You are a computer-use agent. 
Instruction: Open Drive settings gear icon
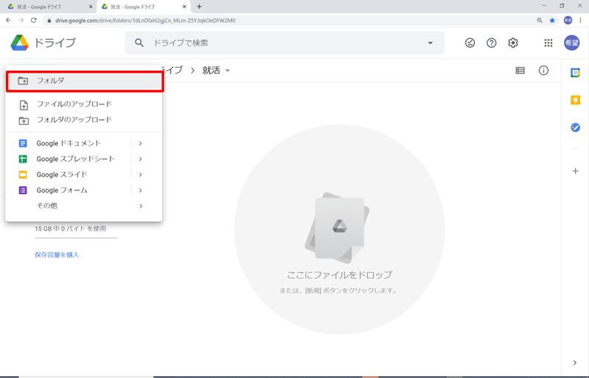click(x=513, y=43)
